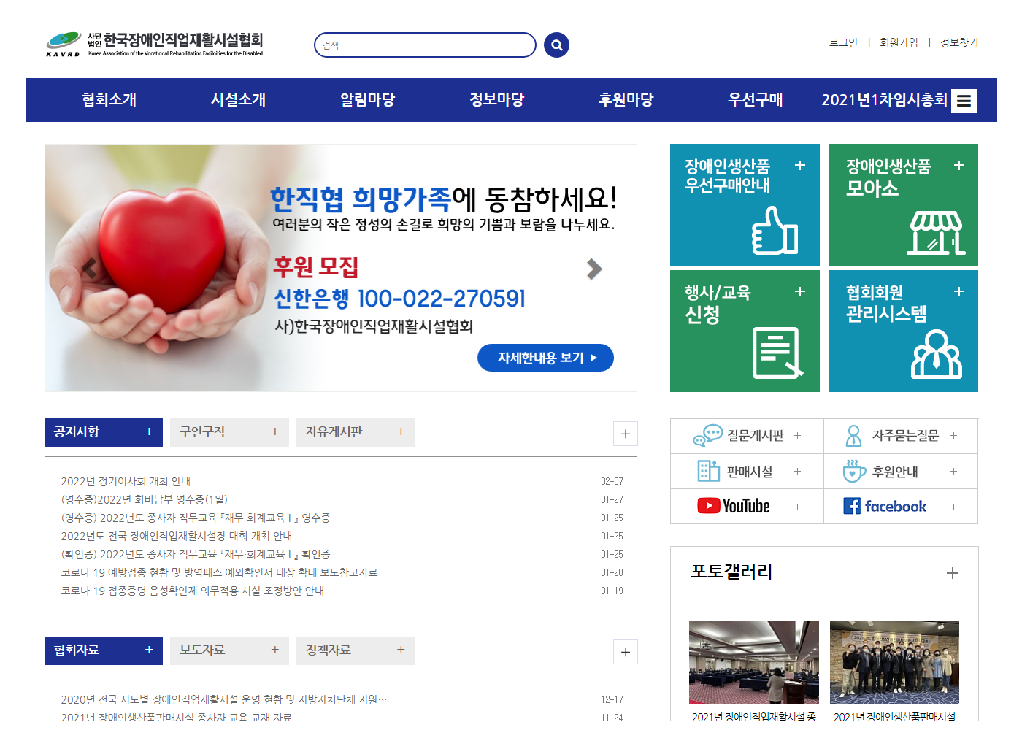Click the thumbs-up priority purchase tile
The width and height of the screenshot is (1022, 730).
(x=774, y=231)
